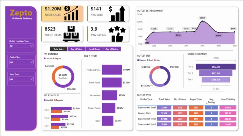Click Tier 1 Regular bar $0.12M

click(55, 127)
